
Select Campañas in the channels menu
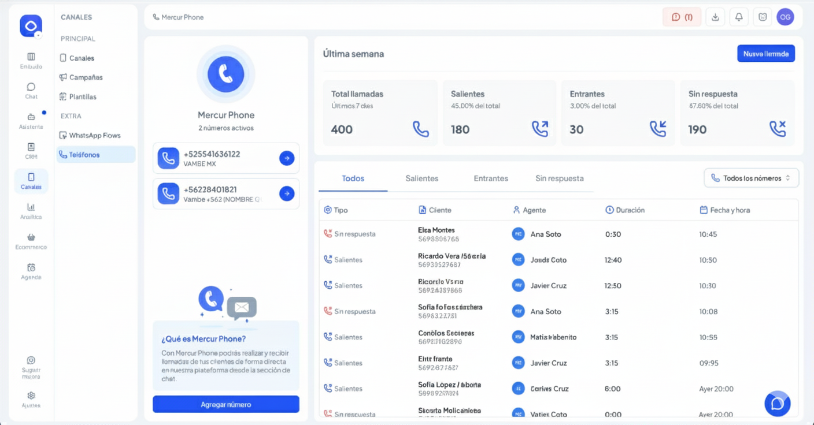point(86,77)
